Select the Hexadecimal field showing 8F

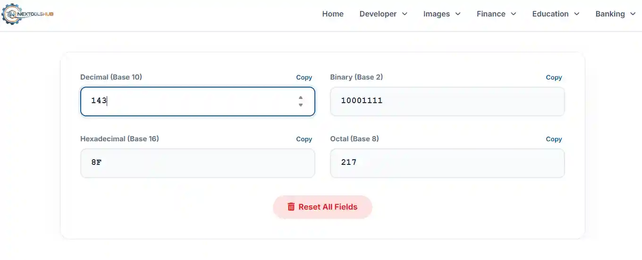(x=197, y=163)
